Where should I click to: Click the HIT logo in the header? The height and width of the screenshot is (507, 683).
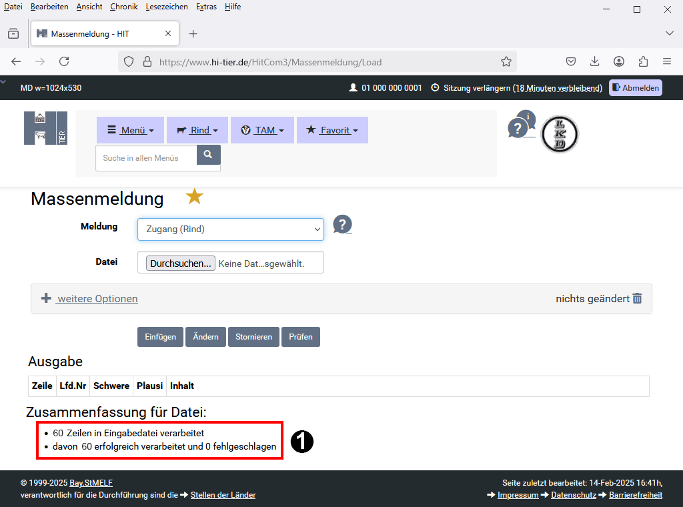coord(45,128)
